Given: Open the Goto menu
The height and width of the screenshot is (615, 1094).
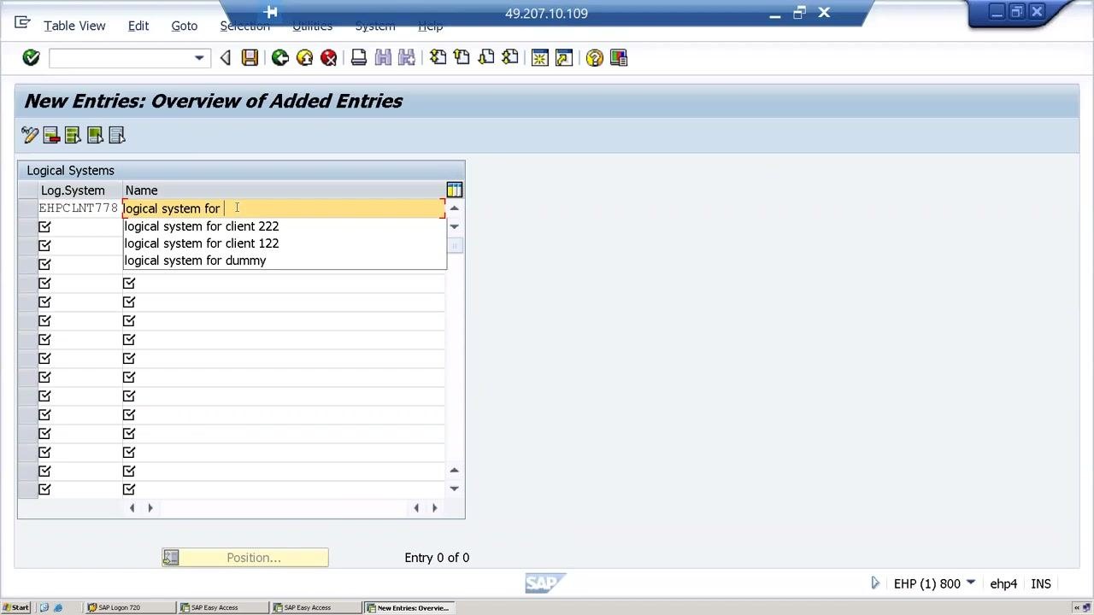Looking at the screenshot, I should pos(184,26).
